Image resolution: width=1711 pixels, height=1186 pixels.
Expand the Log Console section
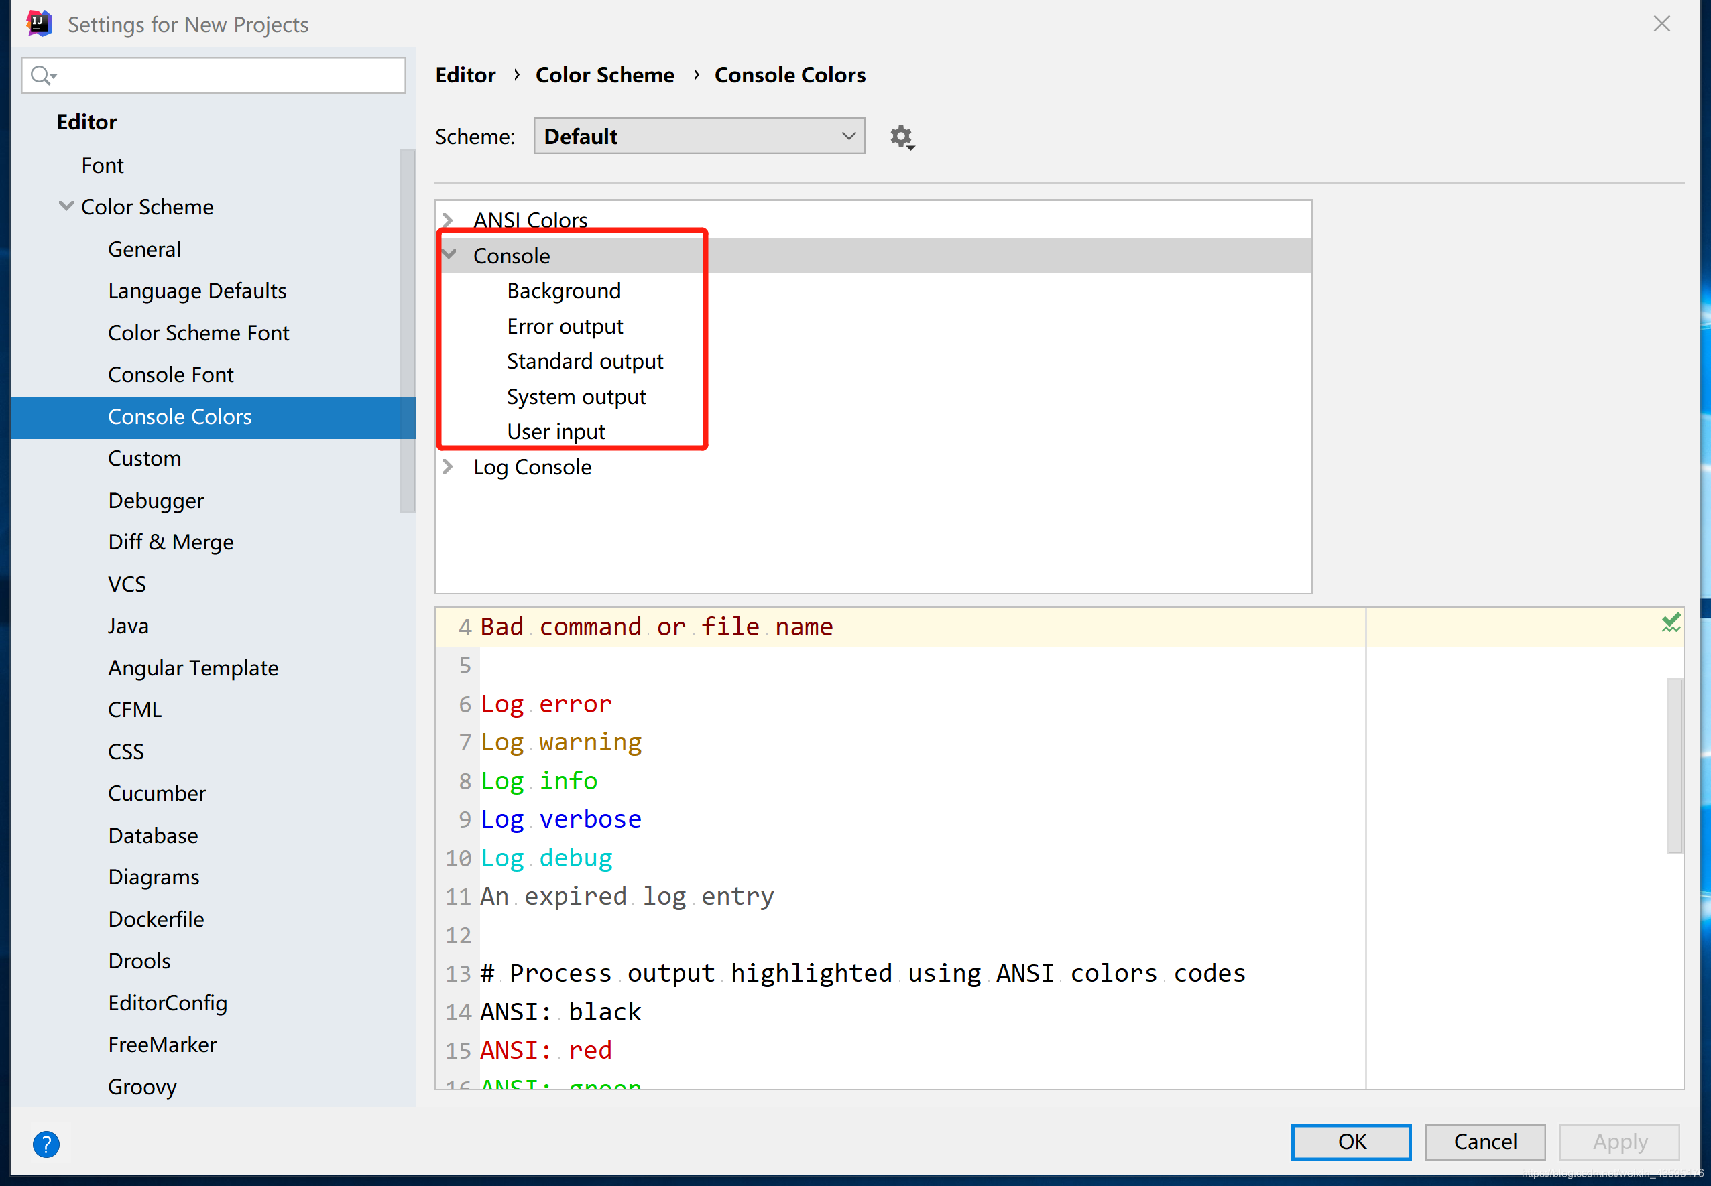(453, 466)
